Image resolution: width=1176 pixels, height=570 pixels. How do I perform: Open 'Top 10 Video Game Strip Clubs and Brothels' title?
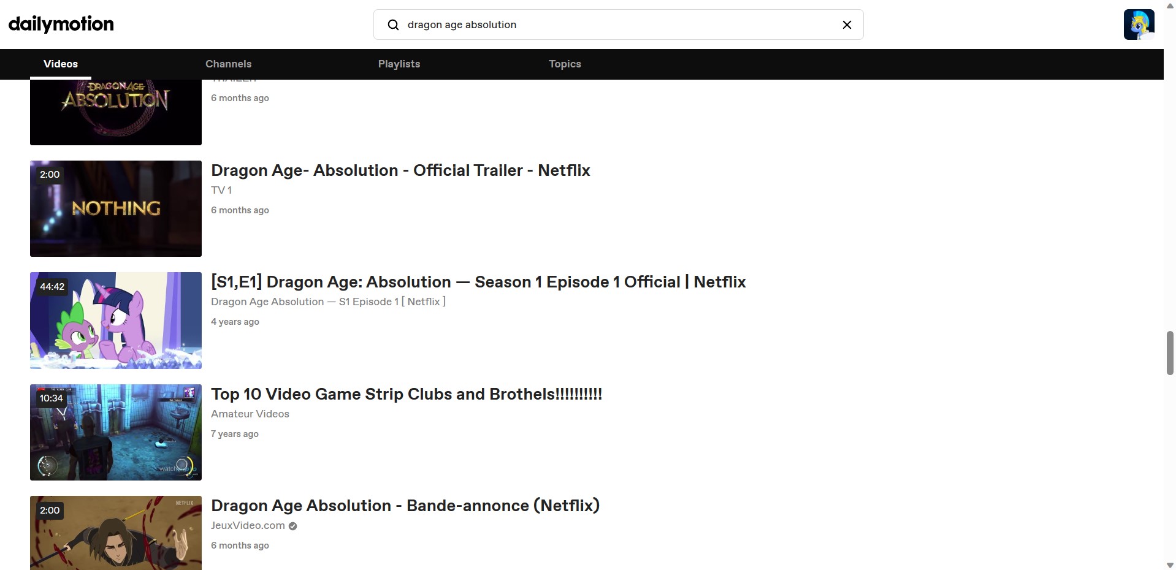coord(407,394)
